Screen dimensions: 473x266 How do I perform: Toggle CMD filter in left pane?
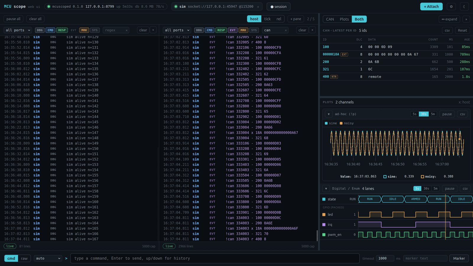tap(51, 30)
